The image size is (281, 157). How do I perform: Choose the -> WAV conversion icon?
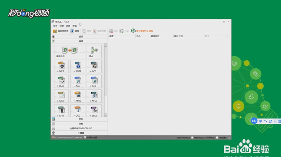[x=94, y=111]
